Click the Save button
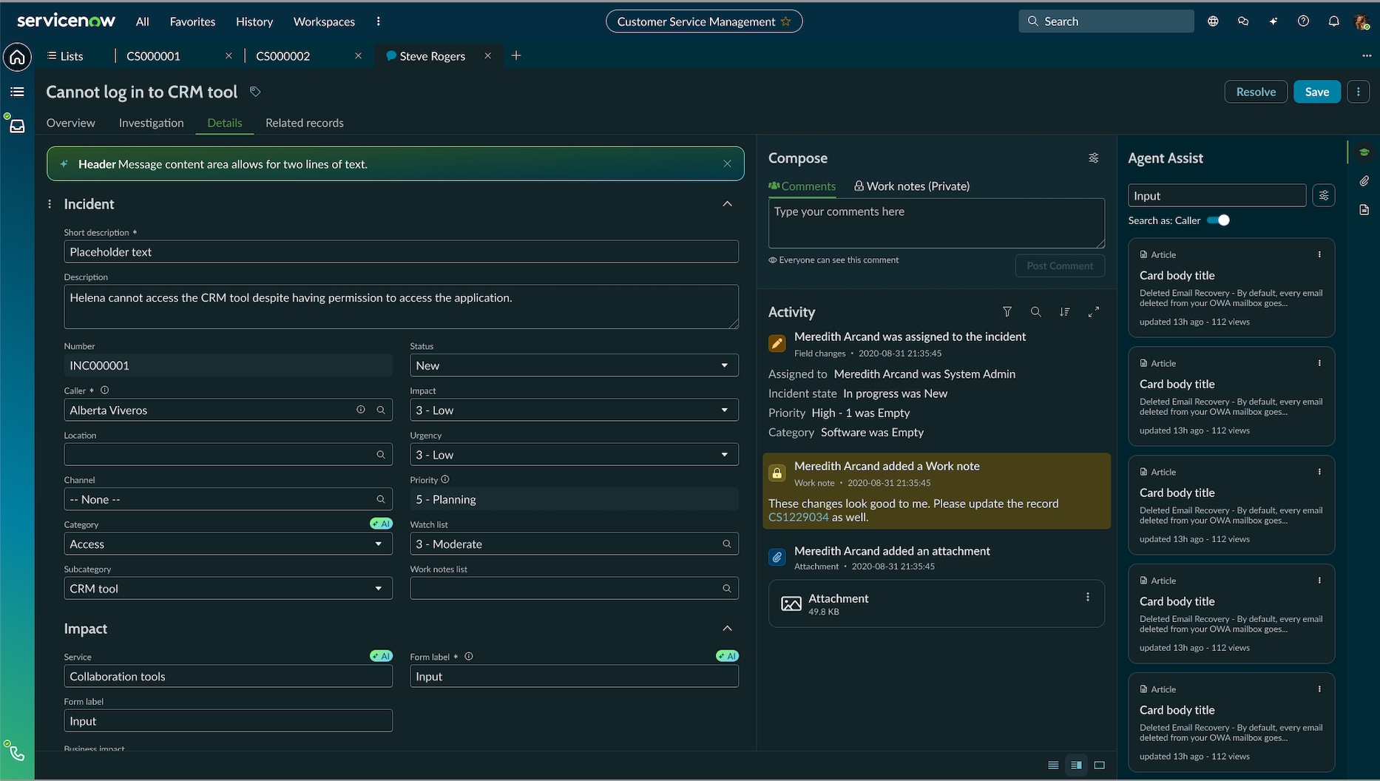The image size is (1380, 781). pos(1316,92)
